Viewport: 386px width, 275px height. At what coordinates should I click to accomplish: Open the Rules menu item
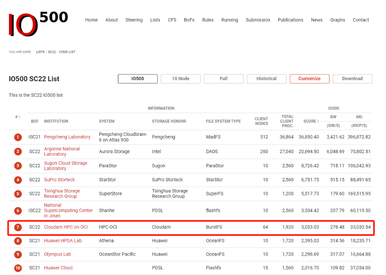tap(208, 20)
